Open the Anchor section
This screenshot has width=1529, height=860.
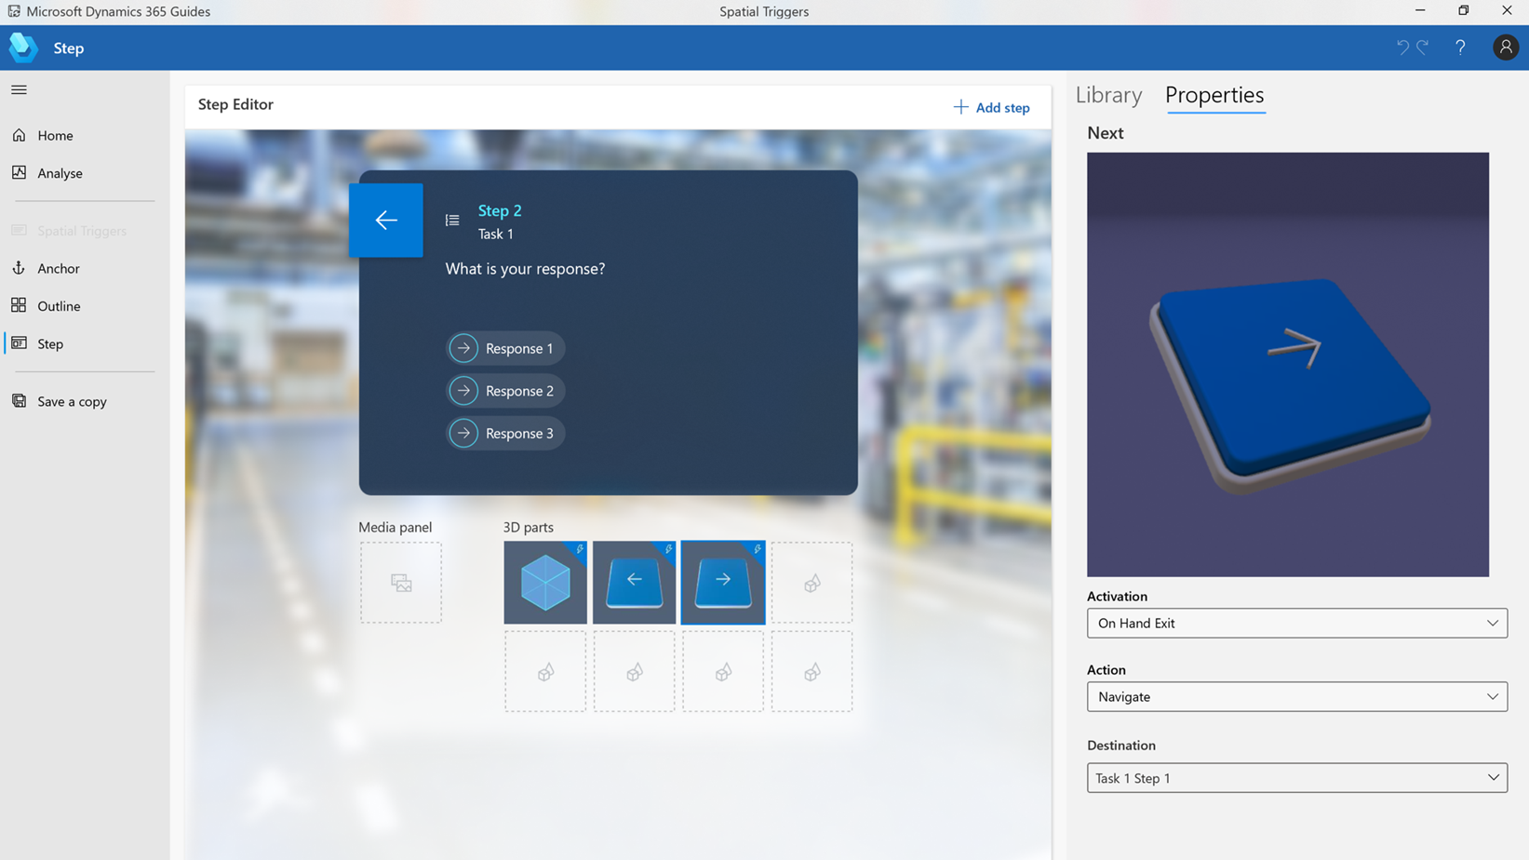click(x=58, y=268)
